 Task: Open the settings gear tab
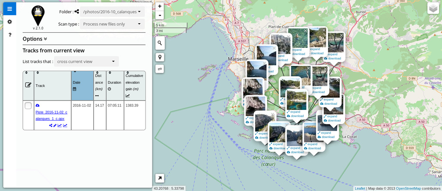pyautogui.click(x=9, y=22)
